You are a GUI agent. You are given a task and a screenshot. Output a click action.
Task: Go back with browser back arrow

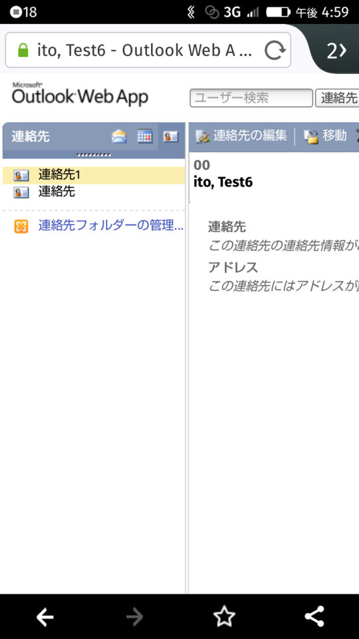click(x=45, y=617)
